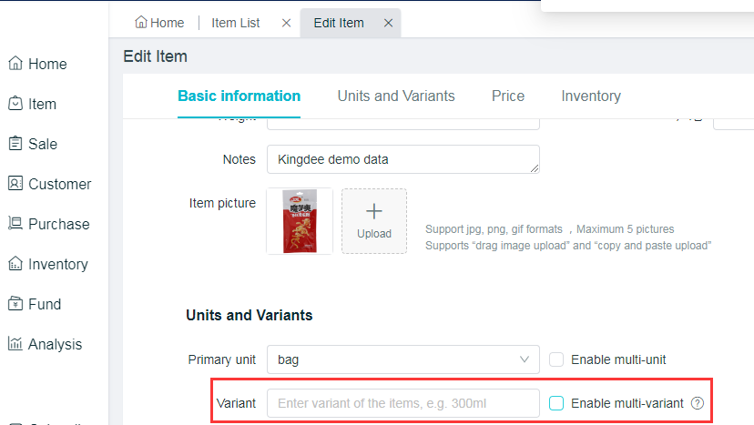Switch to the Units and Variants tab
This screenshot has height=425, width=754.
tap(396, 96)
